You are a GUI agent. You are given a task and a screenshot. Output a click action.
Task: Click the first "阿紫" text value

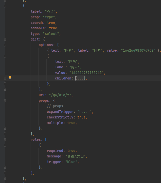coord(68,50)
